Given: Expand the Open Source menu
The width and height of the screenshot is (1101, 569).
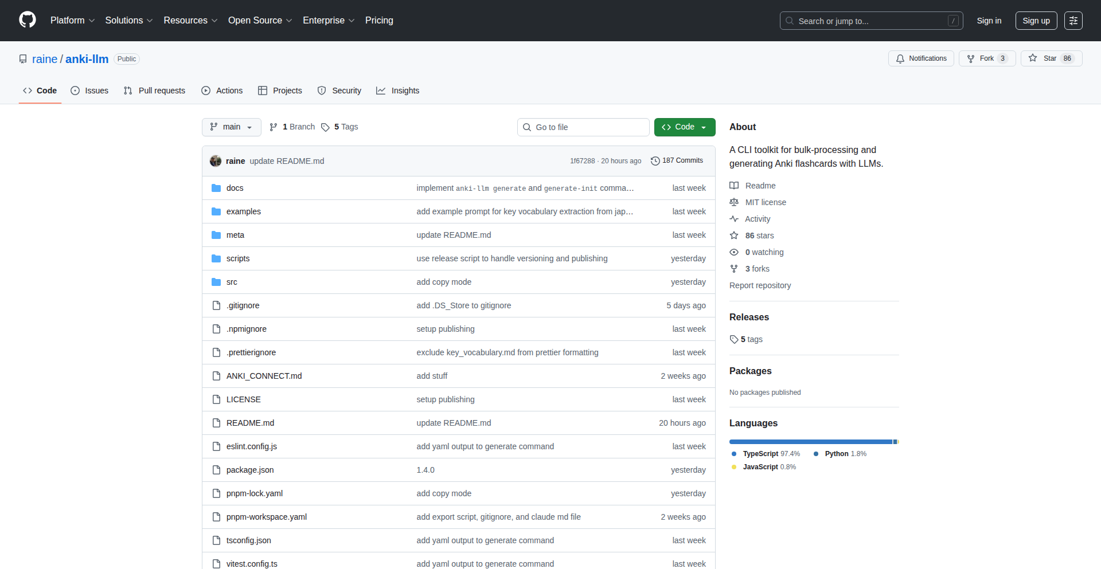Looking at the screenshot, I should 260,21.
